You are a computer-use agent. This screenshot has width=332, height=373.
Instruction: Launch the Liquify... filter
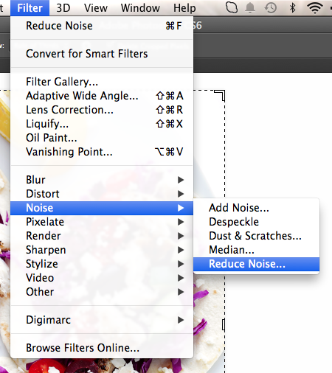[x=102, y=124]
